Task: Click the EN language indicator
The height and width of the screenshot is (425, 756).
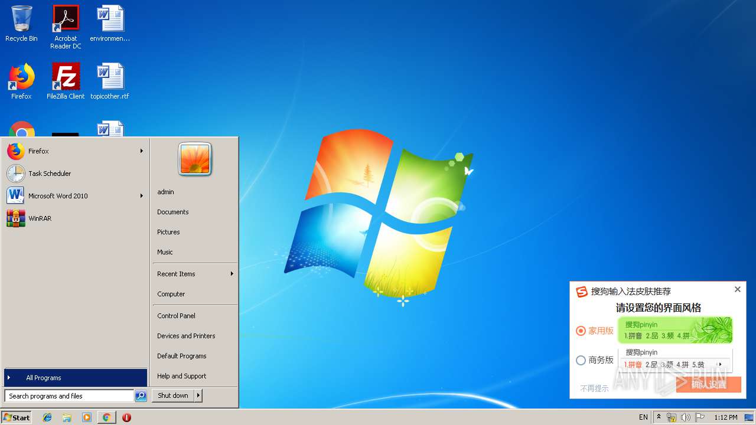Action: (x=643, y=417)
